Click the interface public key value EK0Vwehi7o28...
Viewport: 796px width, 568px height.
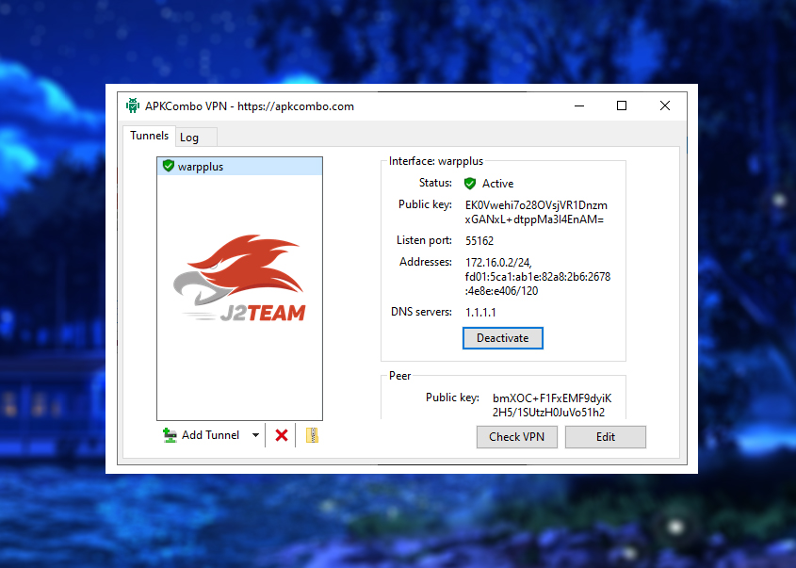pos(536,212)
